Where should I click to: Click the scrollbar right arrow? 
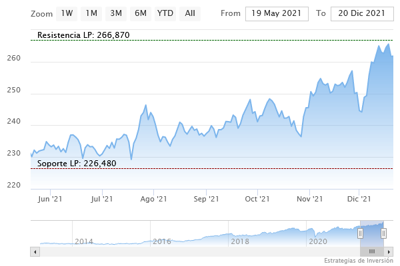click(390, 251)
